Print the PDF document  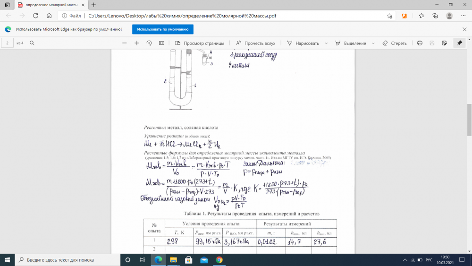click(420, 43)
